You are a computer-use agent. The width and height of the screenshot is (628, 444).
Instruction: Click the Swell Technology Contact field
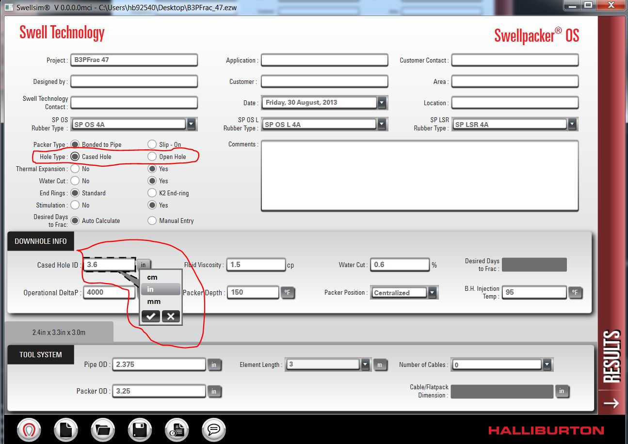[134, 103]
